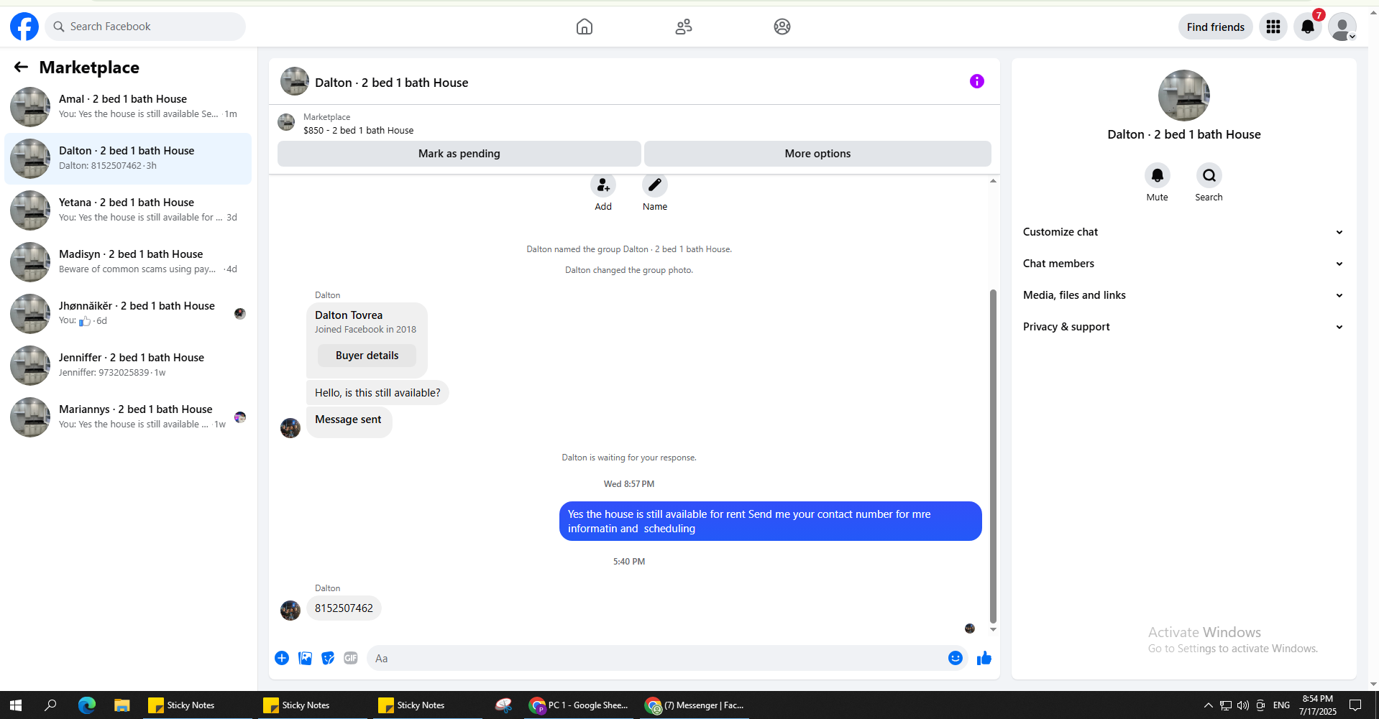Choose a GIF in composer

click(x=351, y=658)
